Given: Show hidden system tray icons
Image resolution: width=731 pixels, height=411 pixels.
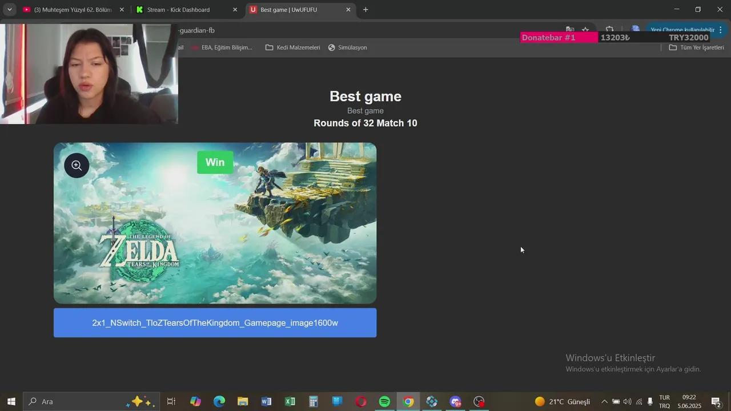Looking at the screenshot, I should (x=604, y=402).
